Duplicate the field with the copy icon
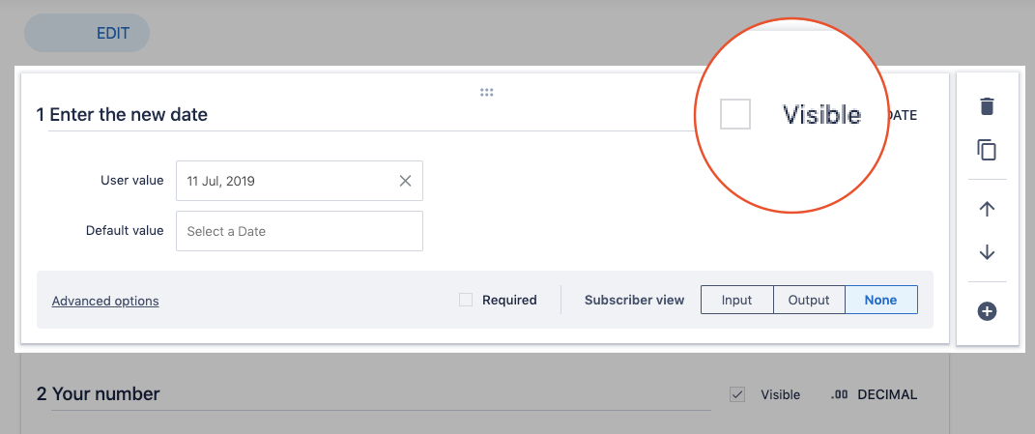1035x434 pixels. (987, 150)
